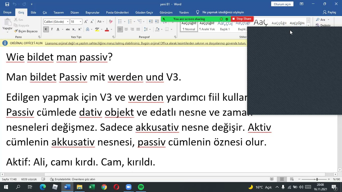
Task: Toggle italic T formatting
Action: coord(52,29)
